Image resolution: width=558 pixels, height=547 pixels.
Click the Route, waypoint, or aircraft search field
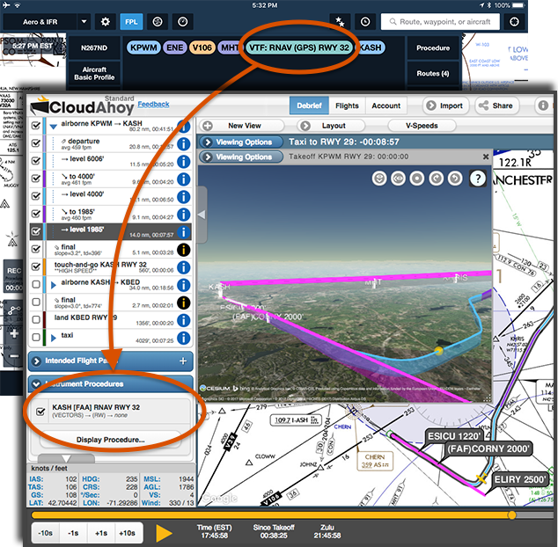tap(440, 22)
